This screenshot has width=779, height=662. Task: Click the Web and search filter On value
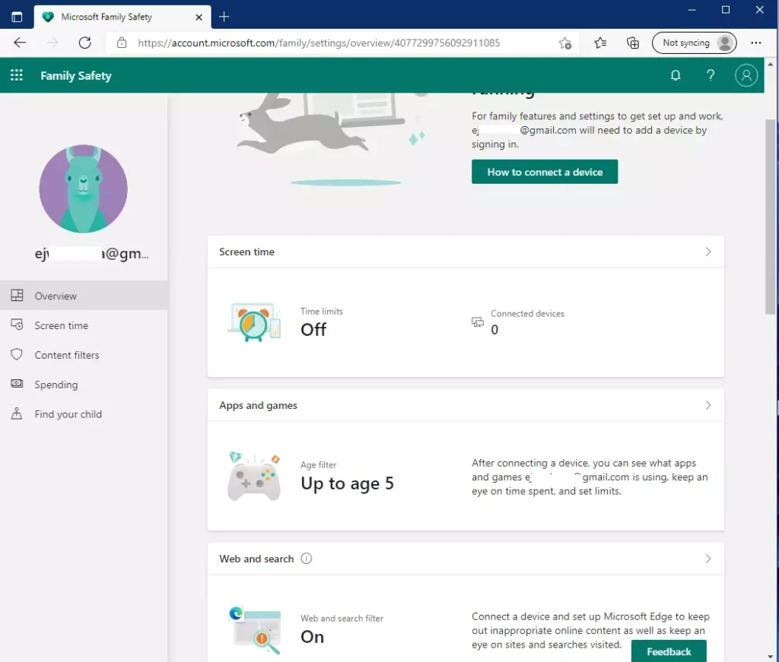point(313,637)
